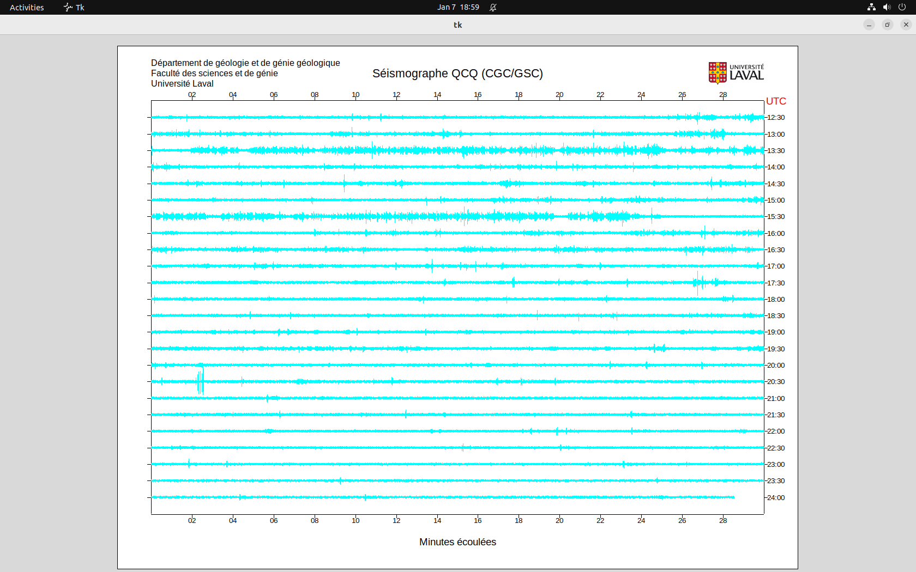This screenshot has width=916, height=572.
Task: Click the muted notifications bell icon
Action: (x=493, y=7)
